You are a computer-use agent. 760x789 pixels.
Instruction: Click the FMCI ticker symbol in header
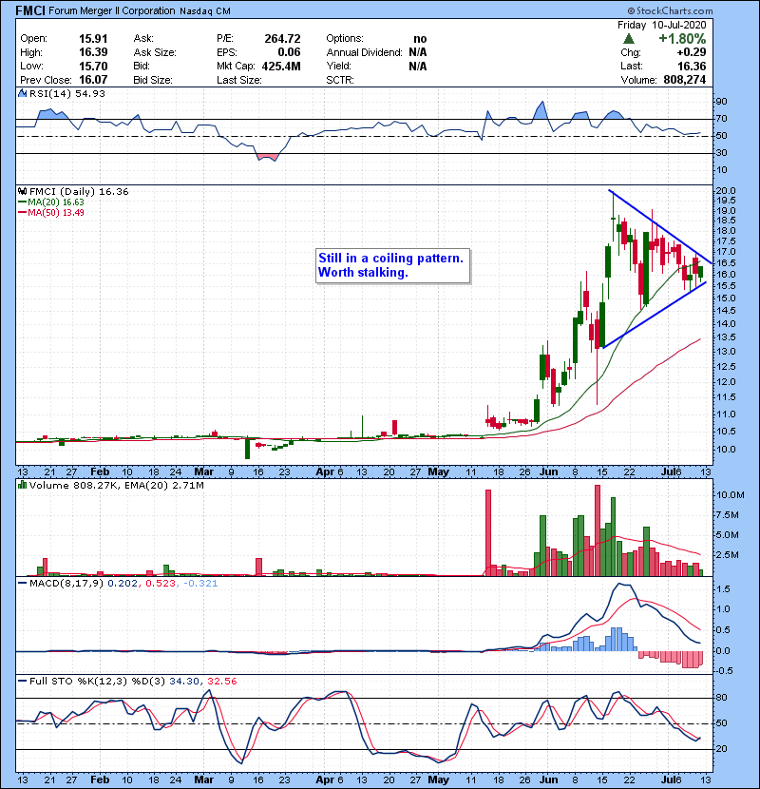click(x=25, y=11)
